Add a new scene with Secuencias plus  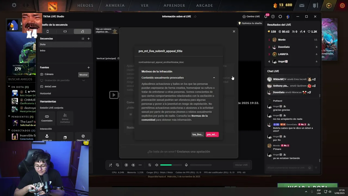[x=88, y=39]
